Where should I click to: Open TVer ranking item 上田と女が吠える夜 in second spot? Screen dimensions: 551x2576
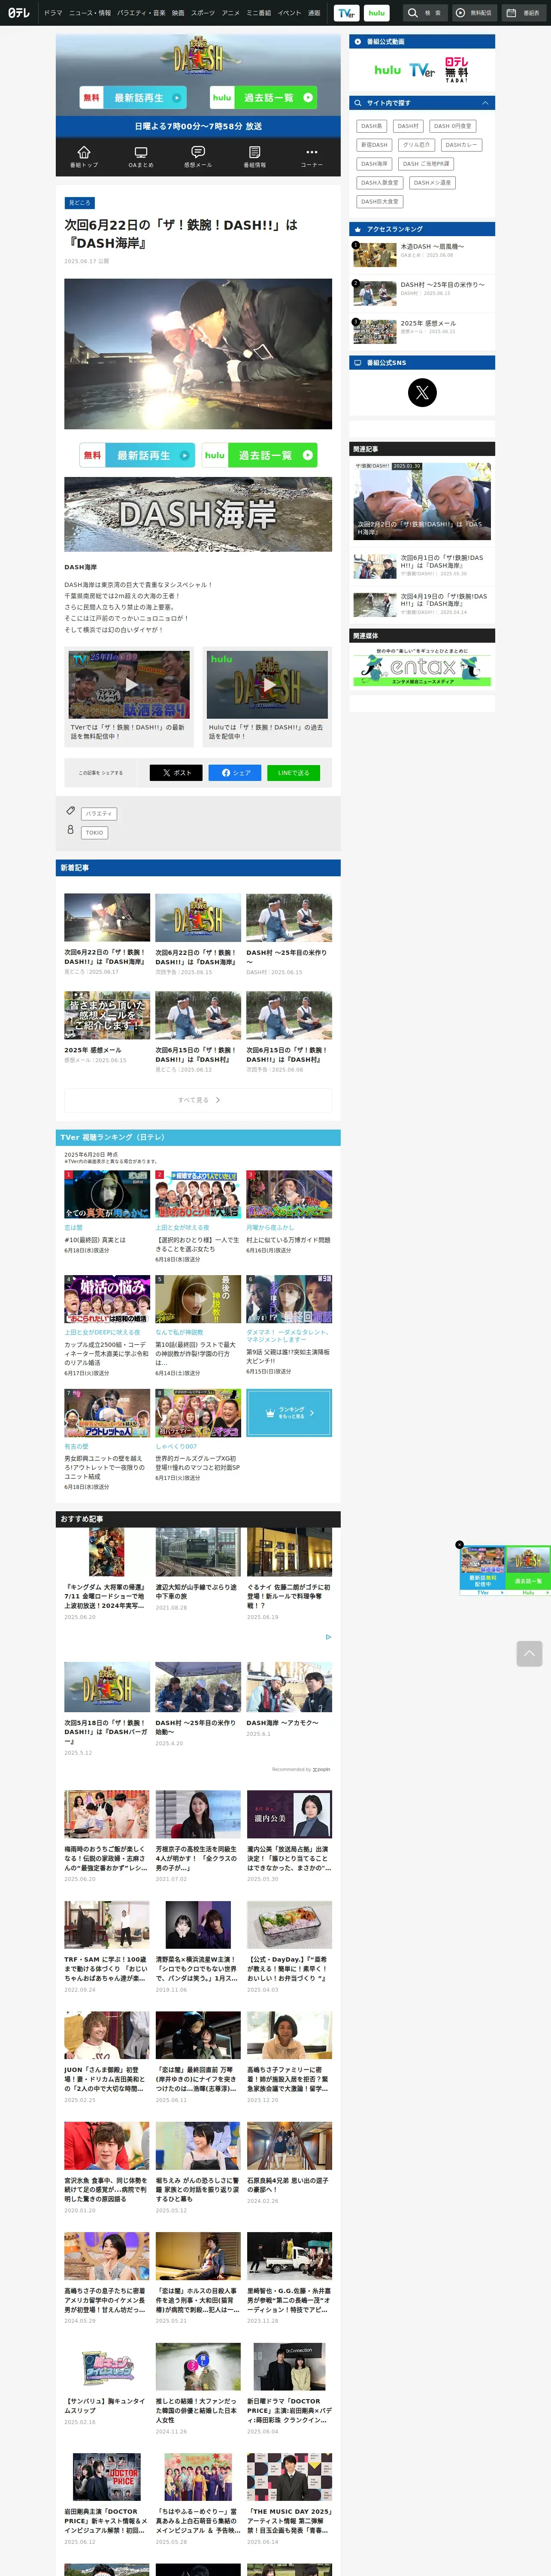pyautogui.click(x=198, y=1218)
